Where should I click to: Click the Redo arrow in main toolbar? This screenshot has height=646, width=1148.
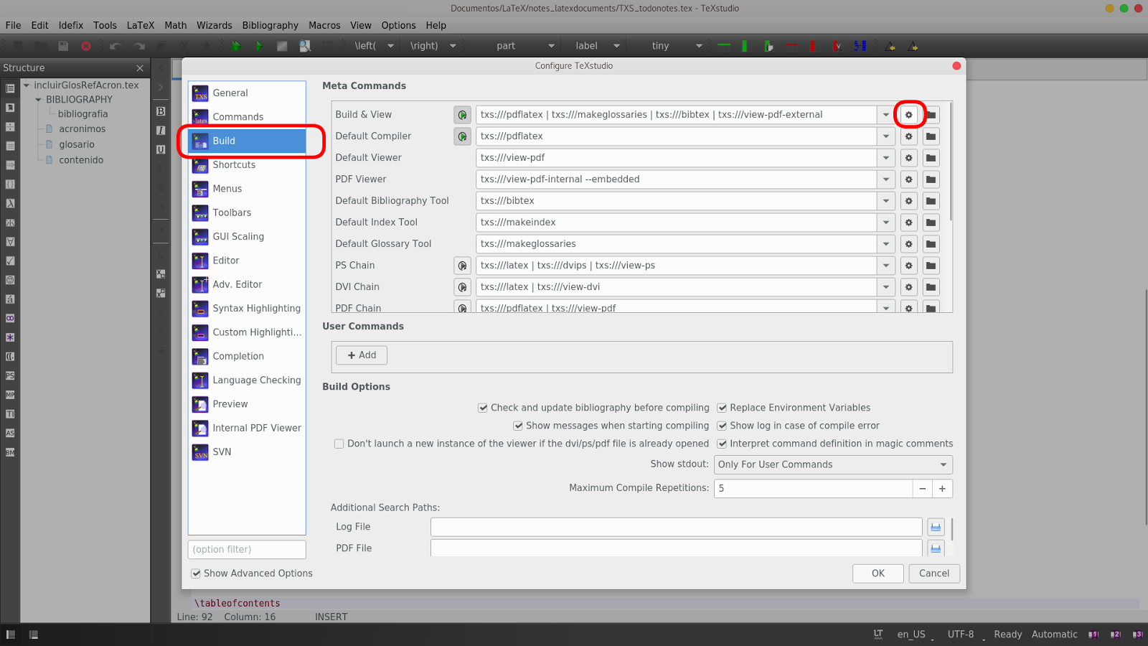[x=139, y=46]
